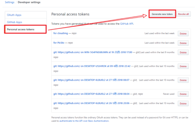Open GitHub Apps in sidebar
Screen dimensions: 195x124
coord(14,22)
